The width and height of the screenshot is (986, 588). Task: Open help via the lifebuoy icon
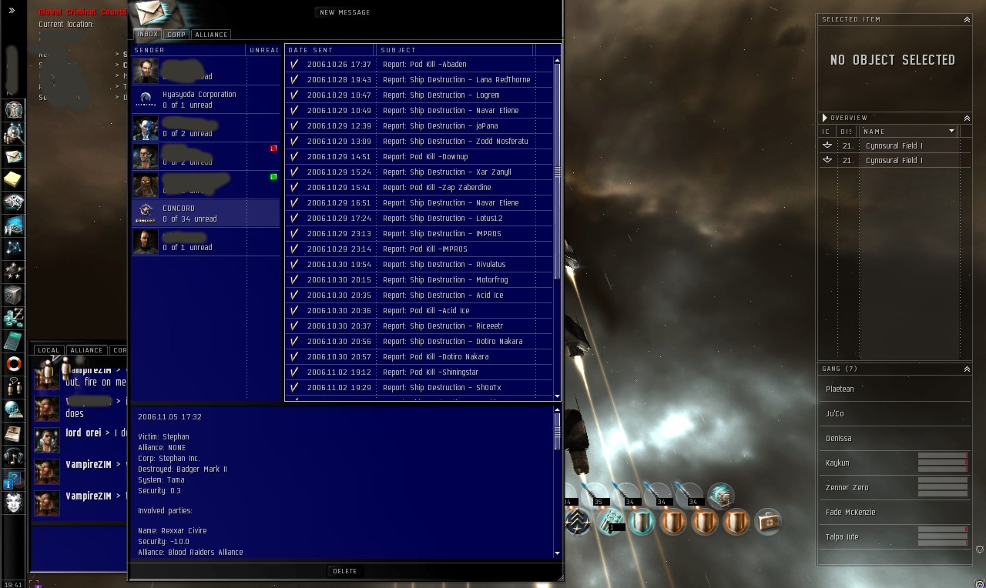(14, 363)
